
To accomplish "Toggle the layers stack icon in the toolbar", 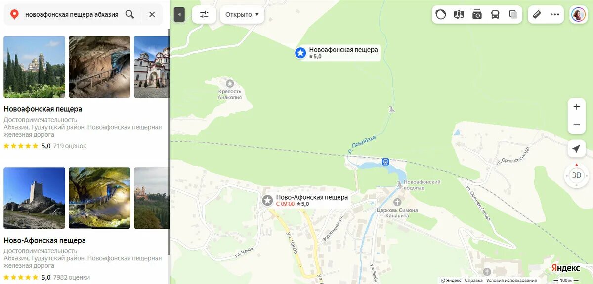I will point(513,14).
